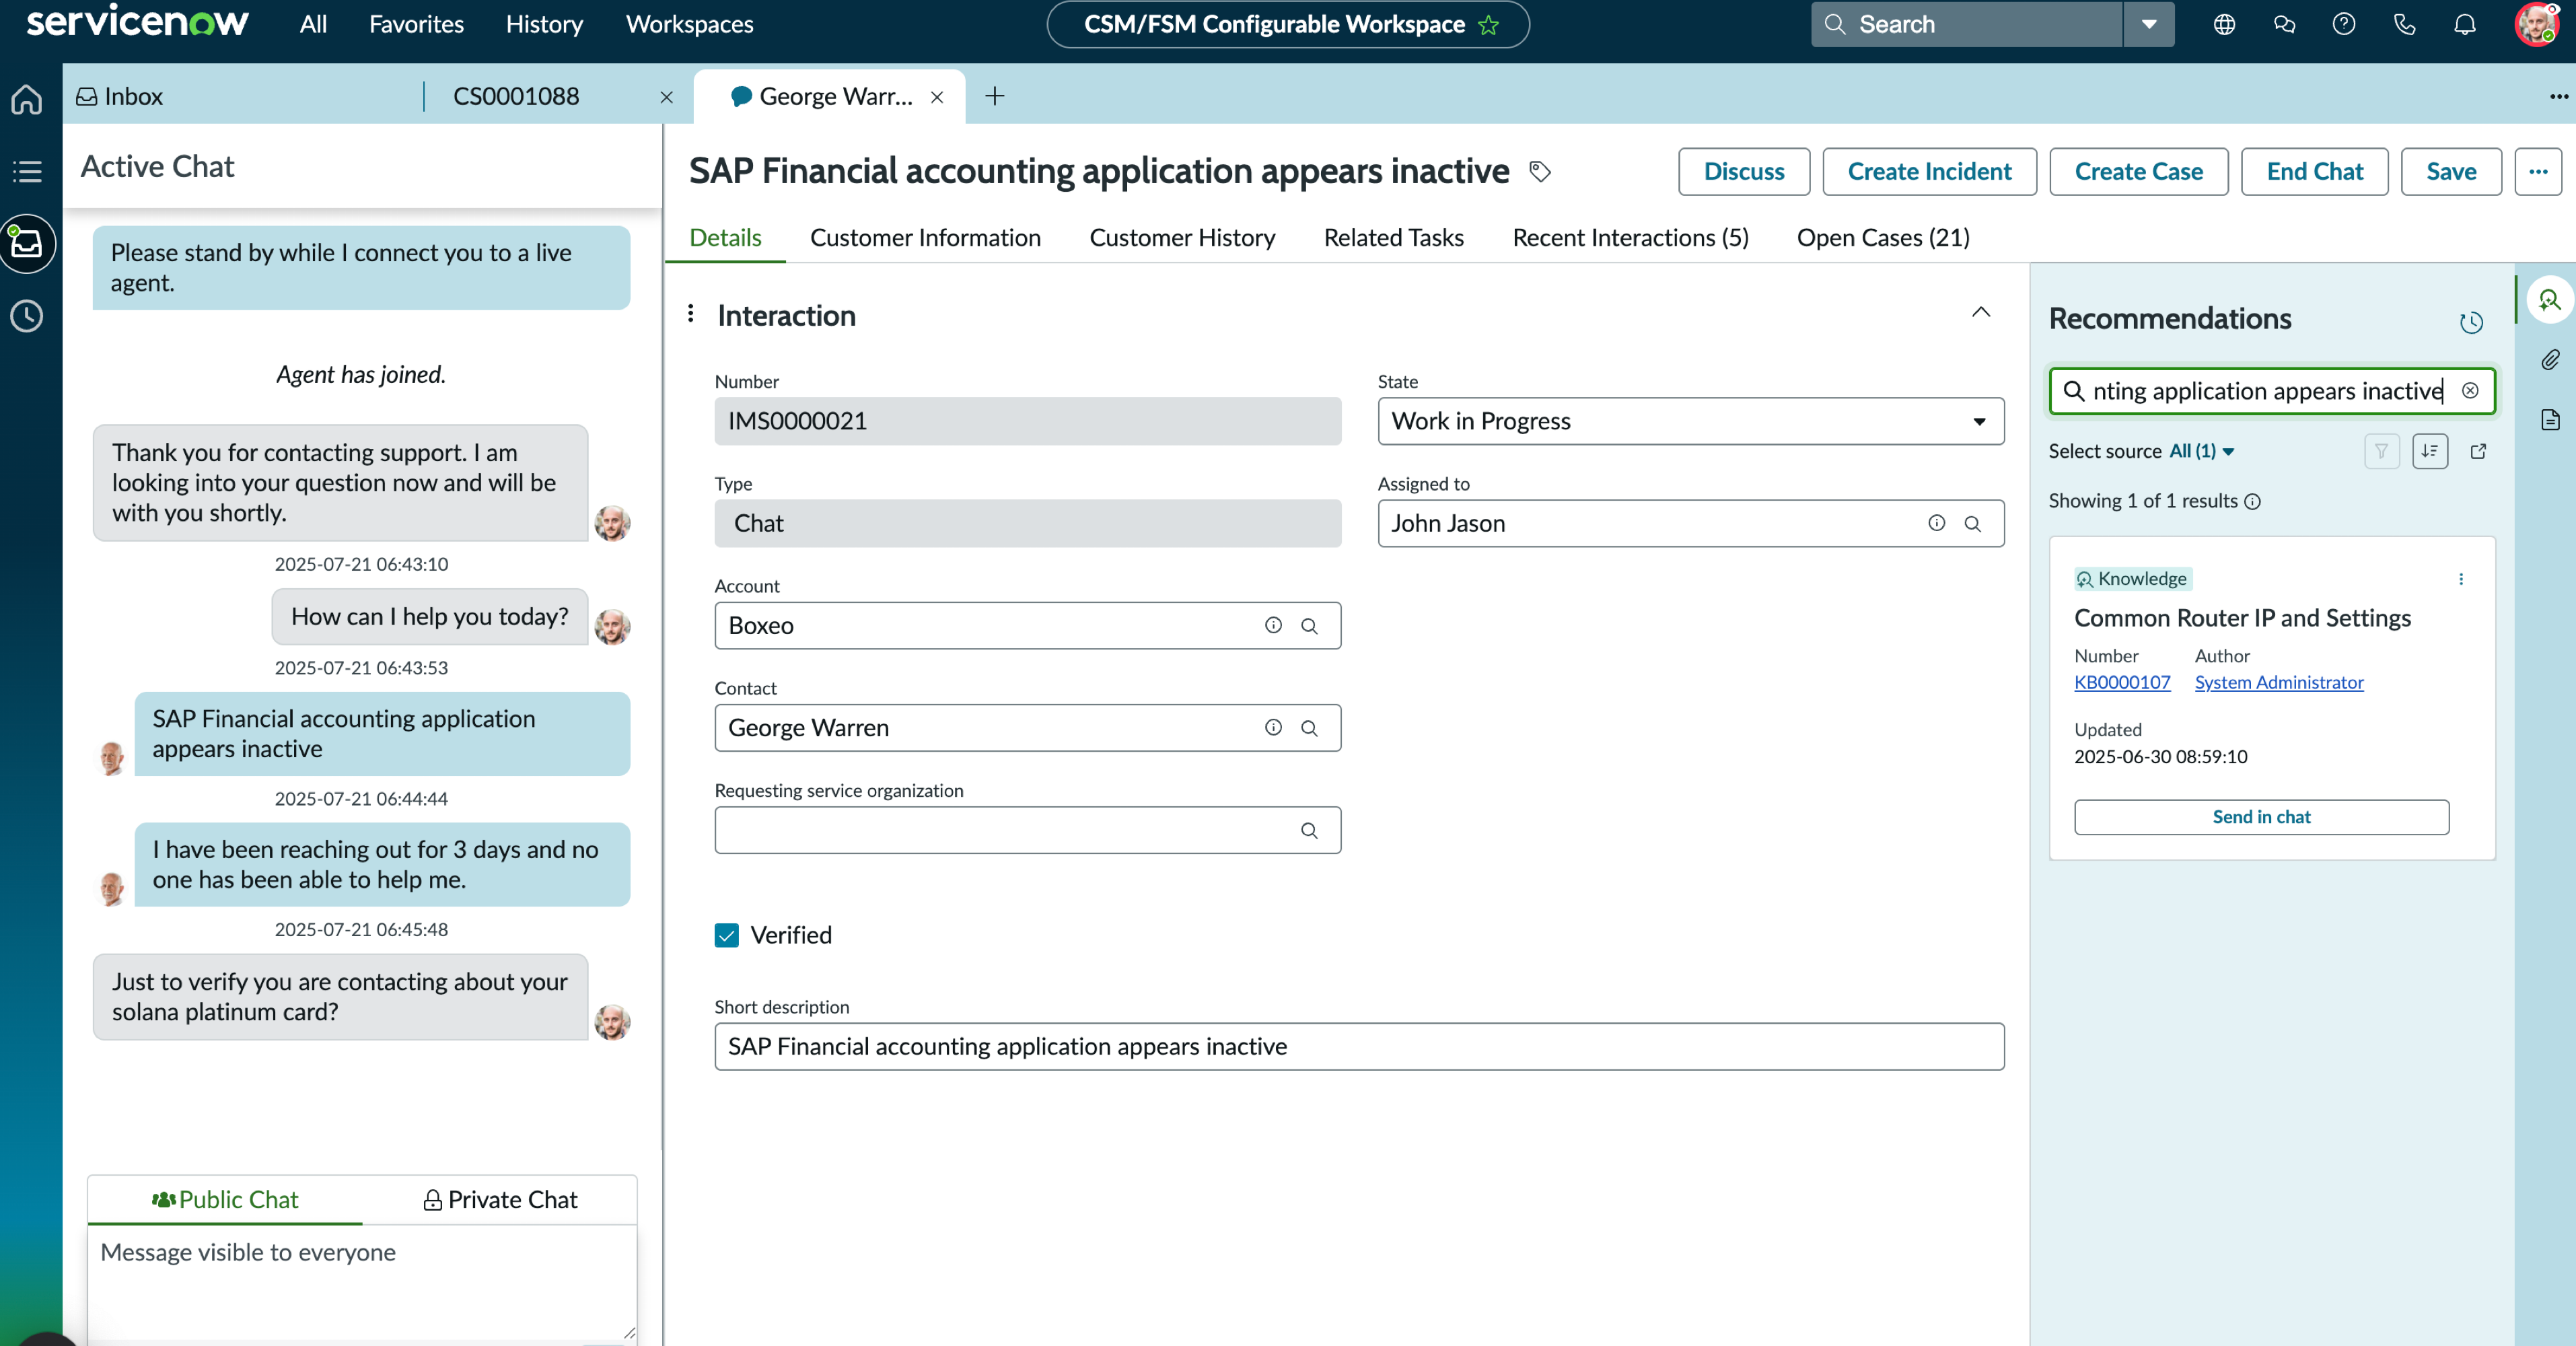Switch to Private Chat tab
Viewport: 2576px width, 1346px height.
point(500,1200)
